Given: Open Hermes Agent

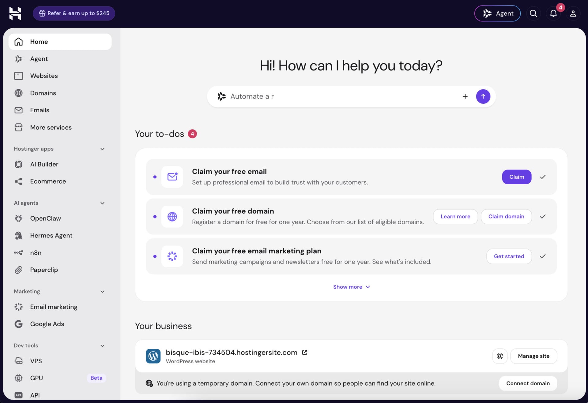Looking at the screenshot, I should (x=60, y=236).
